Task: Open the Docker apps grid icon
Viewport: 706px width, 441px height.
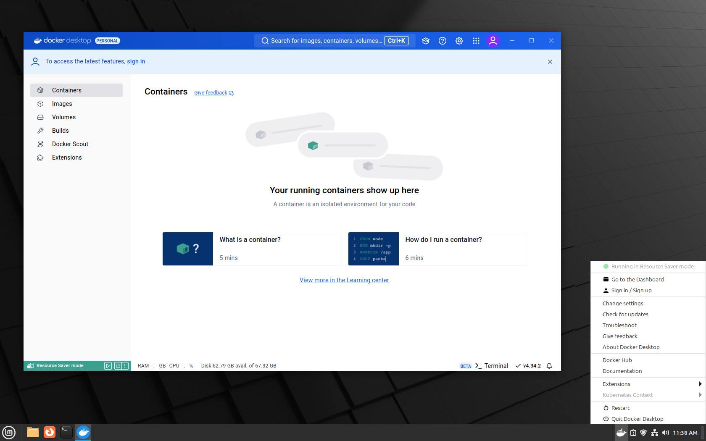Action: coord(476,41)
